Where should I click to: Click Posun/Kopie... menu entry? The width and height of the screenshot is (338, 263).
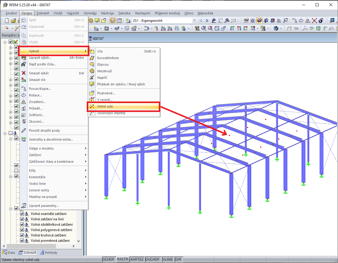click(54, 89)
